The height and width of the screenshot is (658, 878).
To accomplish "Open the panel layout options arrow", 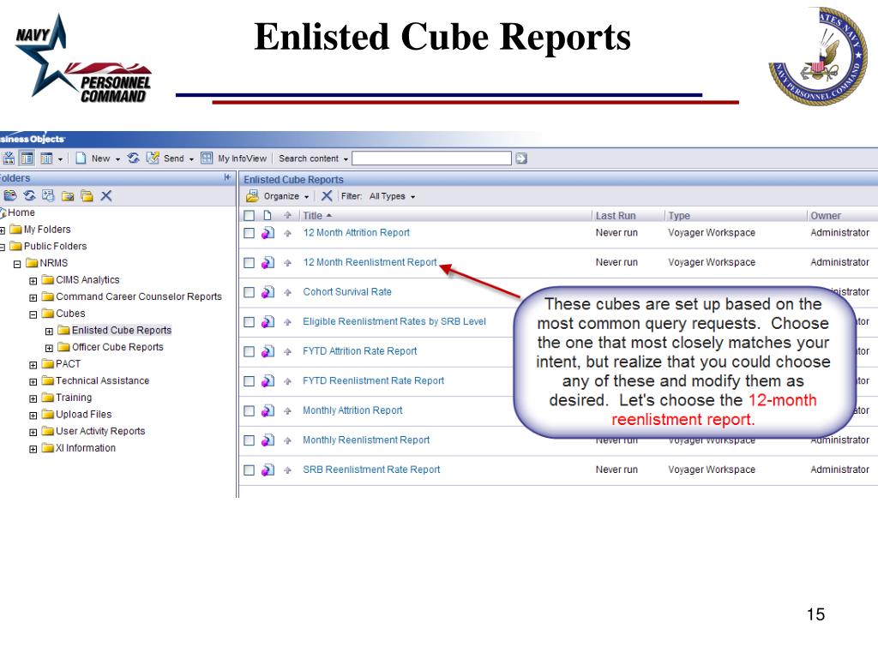I will click(60, 159).
